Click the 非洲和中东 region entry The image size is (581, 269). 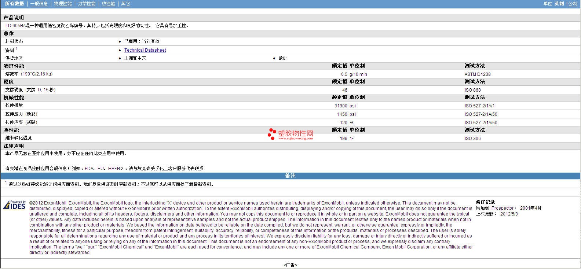[x=135, y=58]
